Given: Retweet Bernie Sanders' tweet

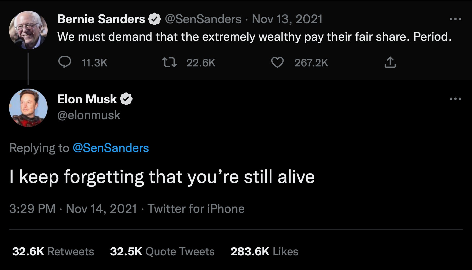Looking at the screenshot, I should pyautogui.click(x=169, y=62).
